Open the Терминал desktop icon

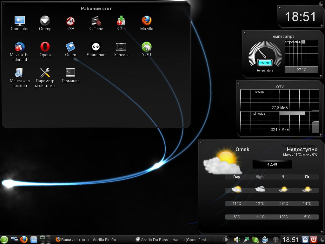pos(70,73)
